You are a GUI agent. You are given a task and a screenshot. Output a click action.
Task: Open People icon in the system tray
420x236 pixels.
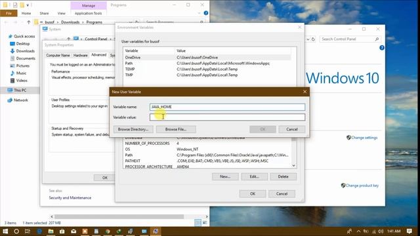point(349,231)
